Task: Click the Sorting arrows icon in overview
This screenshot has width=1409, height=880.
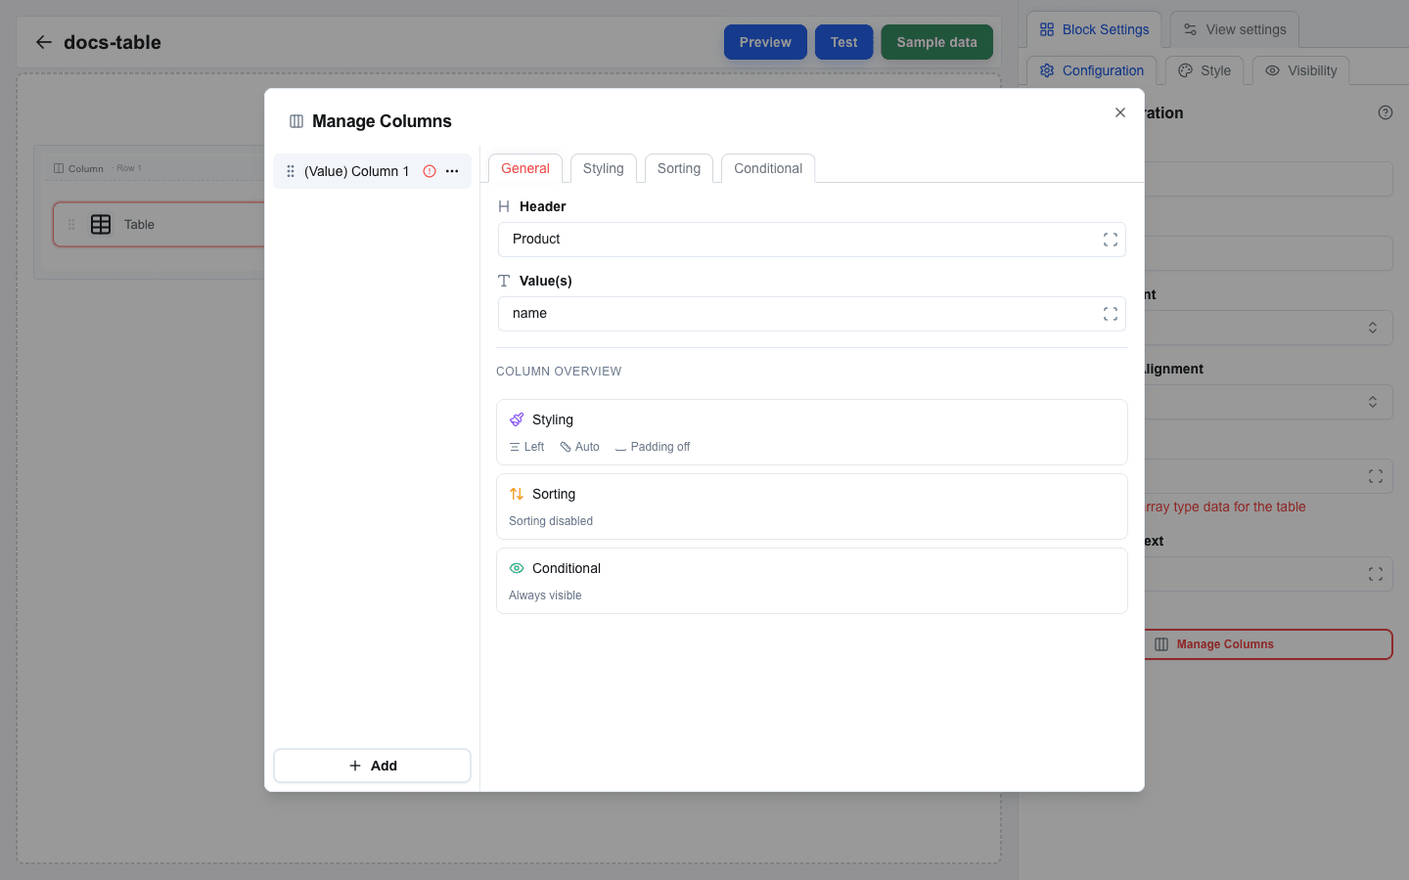Action: click(517, 494)
